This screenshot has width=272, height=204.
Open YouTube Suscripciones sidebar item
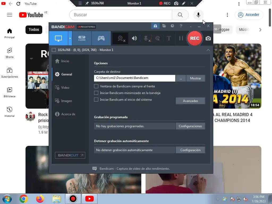(10, 73)
